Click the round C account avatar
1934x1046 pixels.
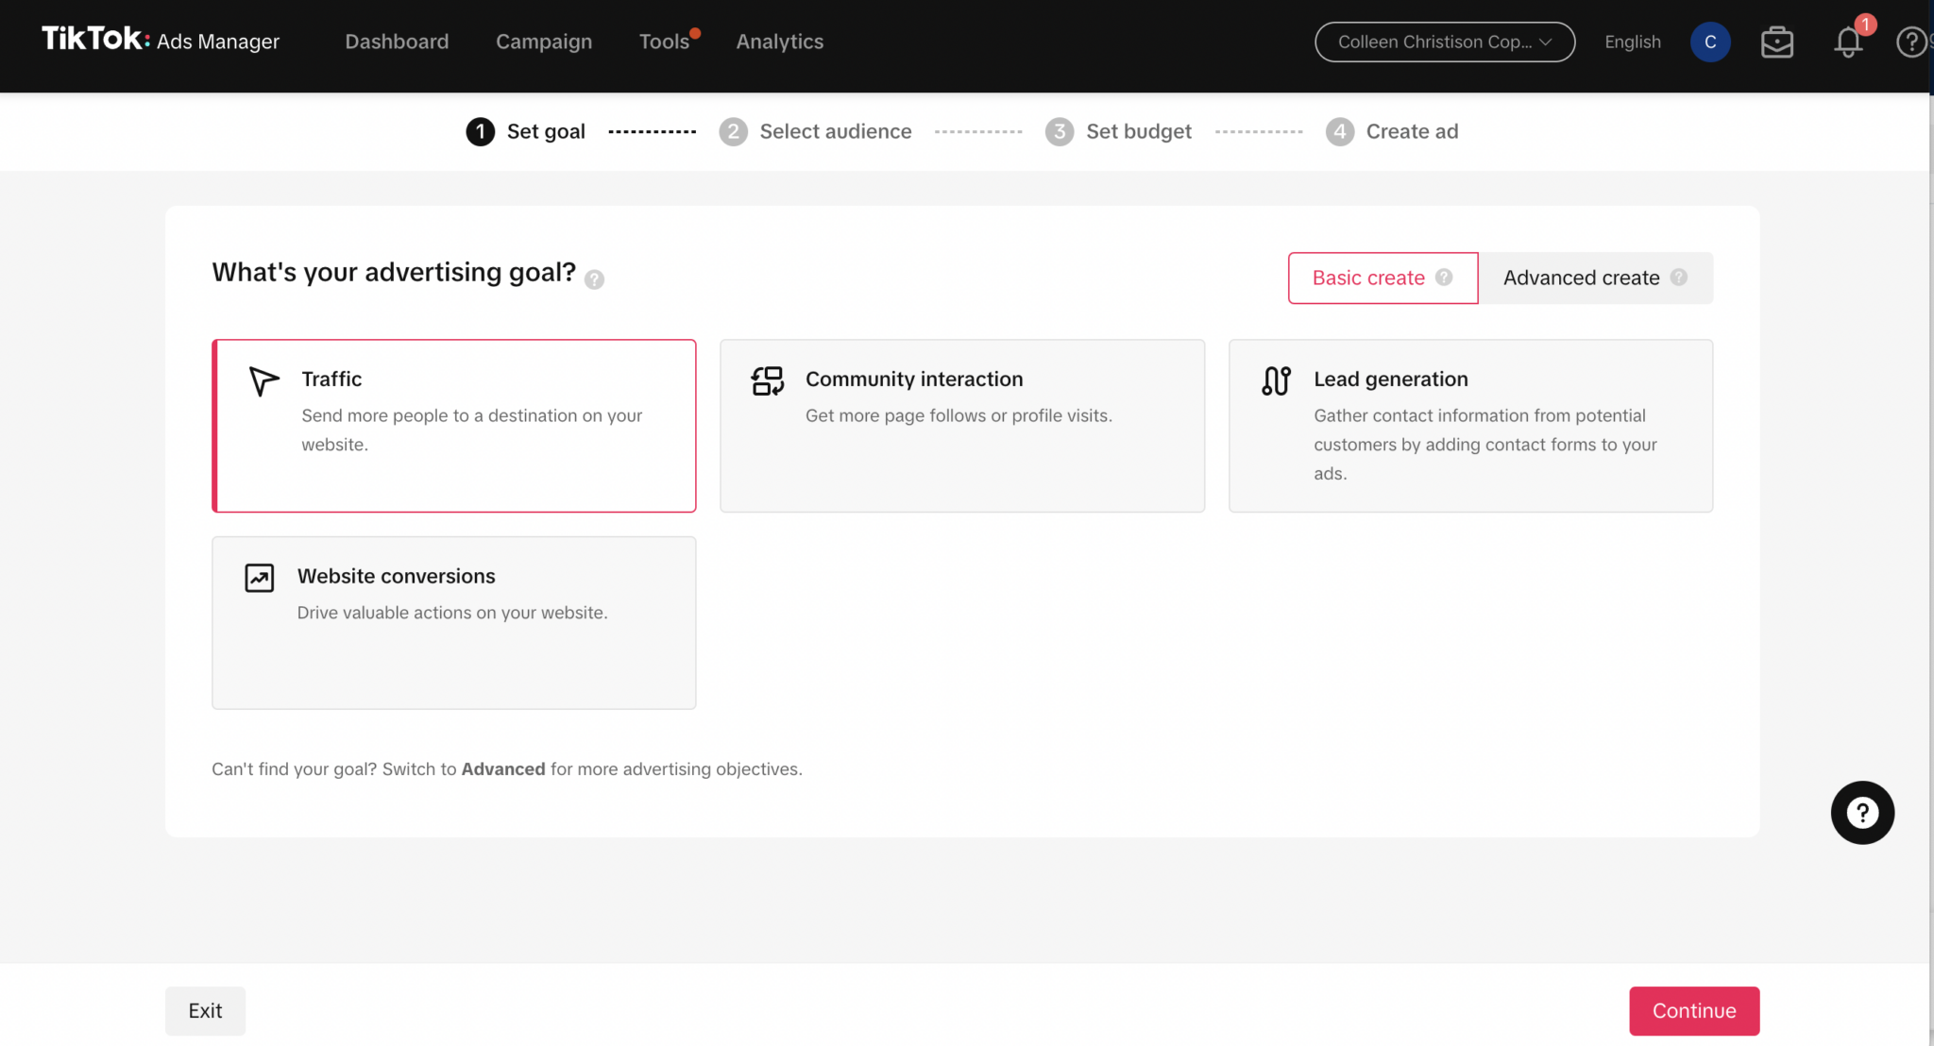(x=1709, y=42)
